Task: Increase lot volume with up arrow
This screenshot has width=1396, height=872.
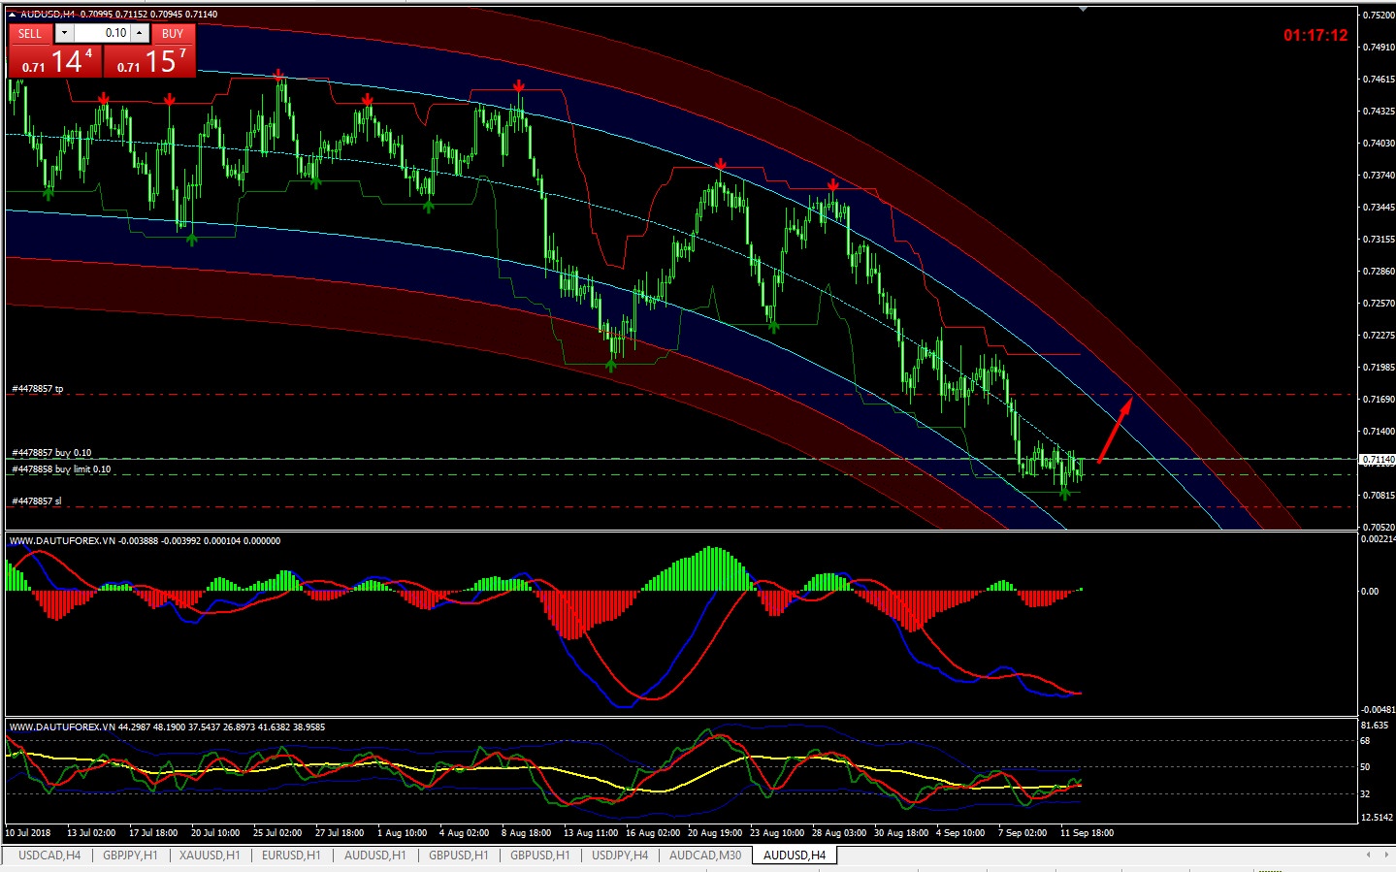Action: (140, 33)
